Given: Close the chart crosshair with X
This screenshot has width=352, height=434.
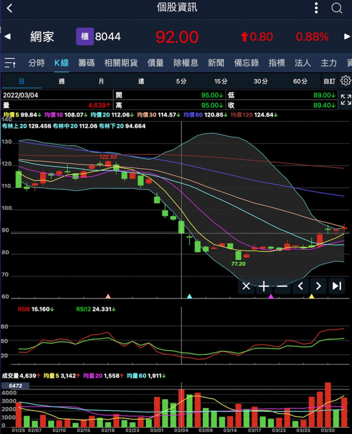Looking at the screenshot, I should 246,286.
